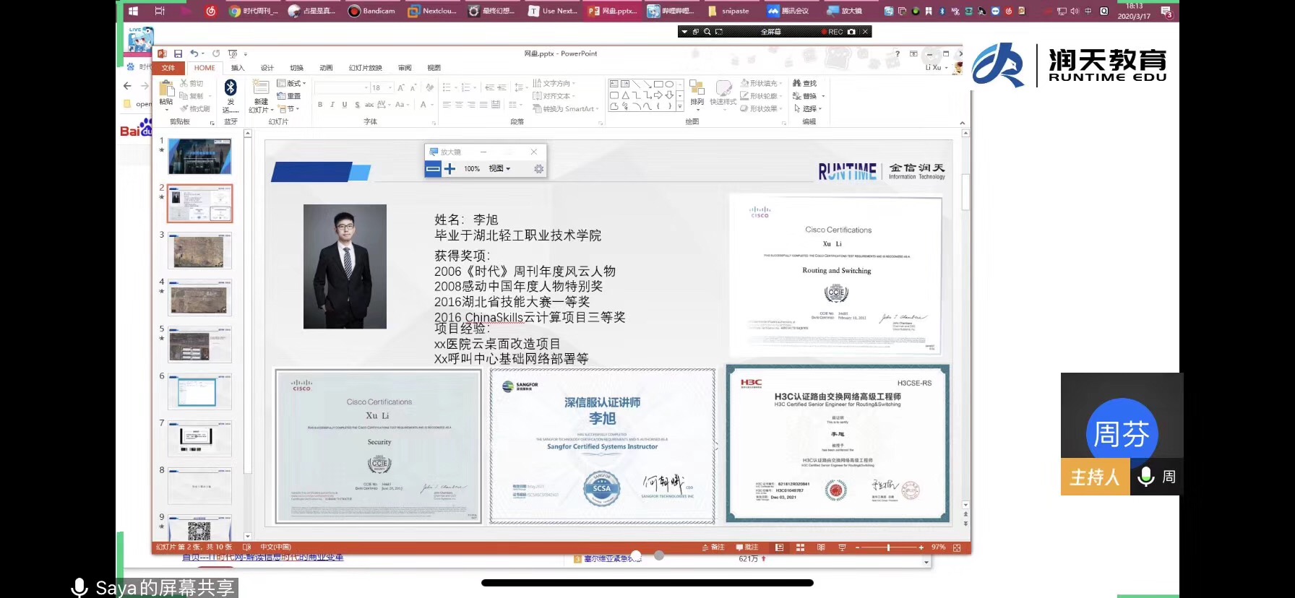
Task: Click the magnifier settings gear icon
Action: pos(538,169)
